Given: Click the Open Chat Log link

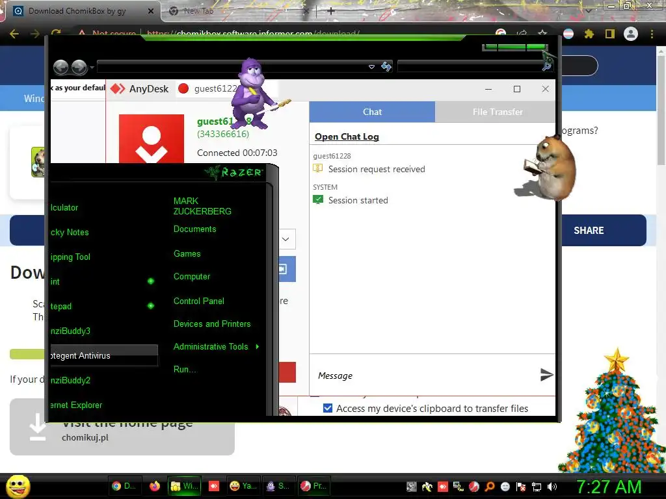Looking at the screenshot, I should [x=347, y=136].
